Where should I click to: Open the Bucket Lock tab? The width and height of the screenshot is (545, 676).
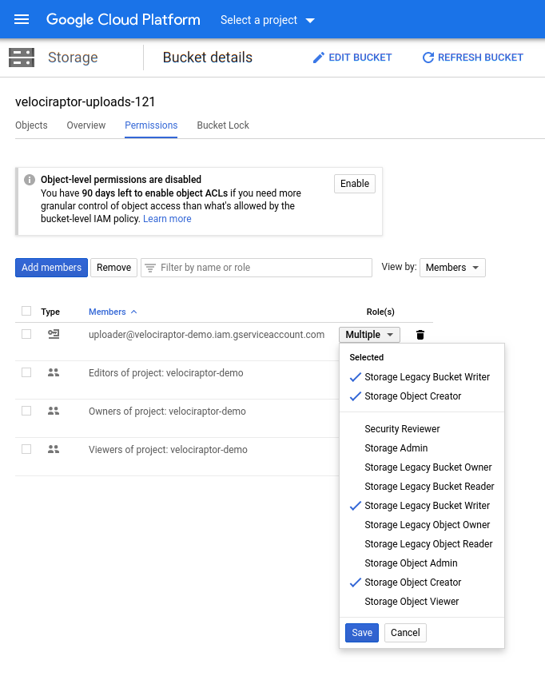(x=223, y=125)
